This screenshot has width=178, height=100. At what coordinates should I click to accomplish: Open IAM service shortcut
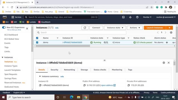point(14,22)
